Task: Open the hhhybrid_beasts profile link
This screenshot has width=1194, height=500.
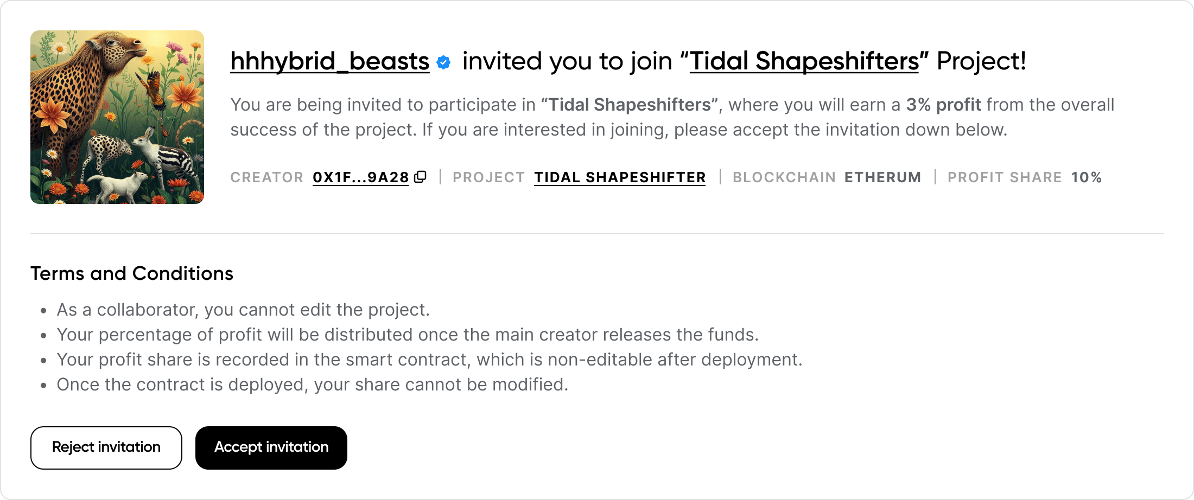Action: point(329,61)
